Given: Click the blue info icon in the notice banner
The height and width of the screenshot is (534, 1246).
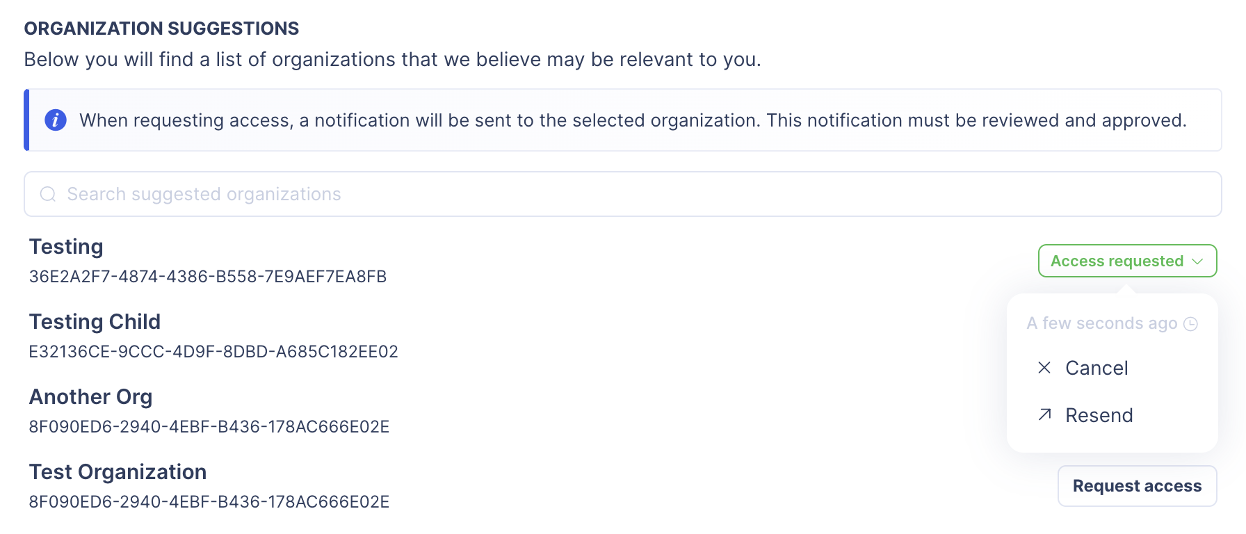Looking at the screenshot, I should coord(56,120).
